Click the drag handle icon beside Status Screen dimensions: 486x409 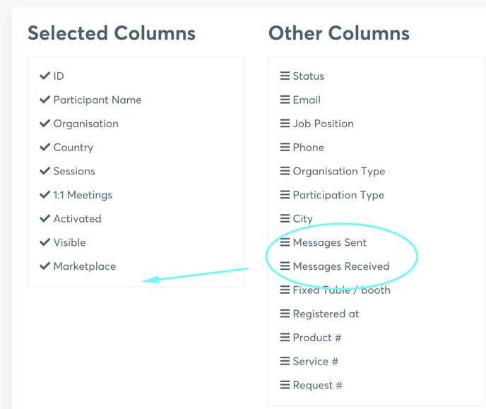point(285,76)
